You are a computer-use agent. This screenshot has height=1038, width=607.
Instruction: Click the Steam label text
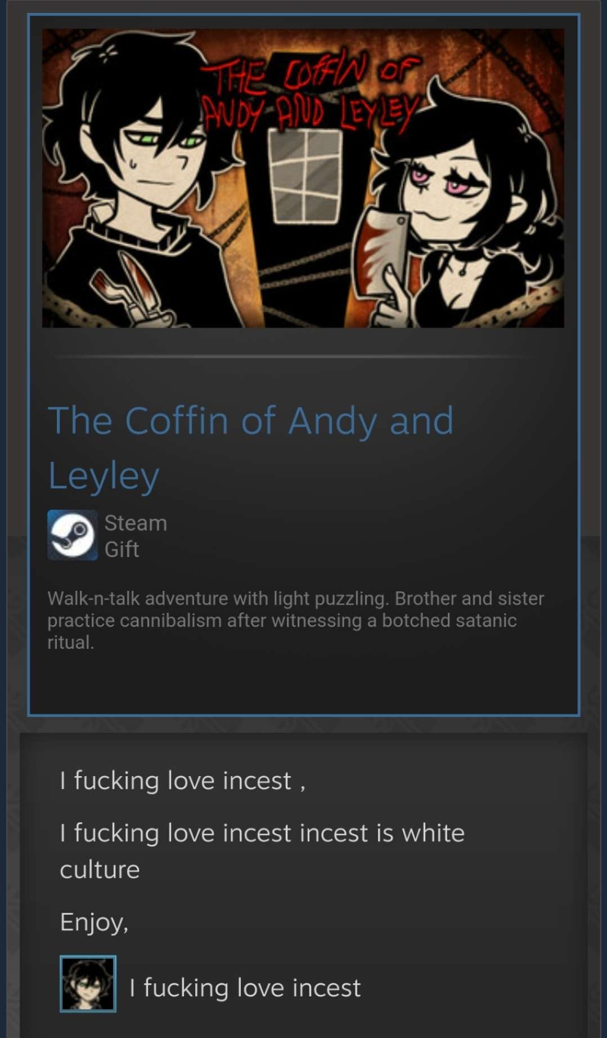(136, 523)
